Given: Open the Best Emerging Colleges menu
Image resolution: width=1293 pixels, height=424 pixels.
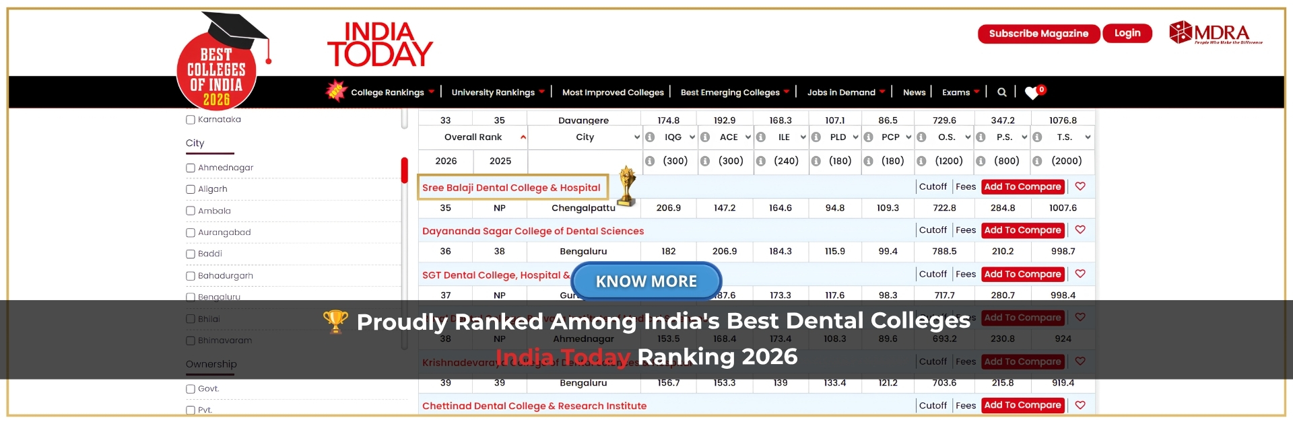Looking at the screenshot, I should coord(735,92).
